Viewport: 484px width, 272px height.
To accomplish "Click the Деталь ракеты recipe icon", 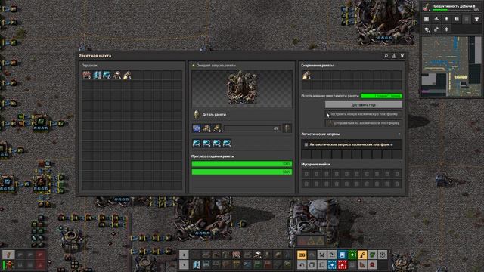I will (x=197, y=114).
